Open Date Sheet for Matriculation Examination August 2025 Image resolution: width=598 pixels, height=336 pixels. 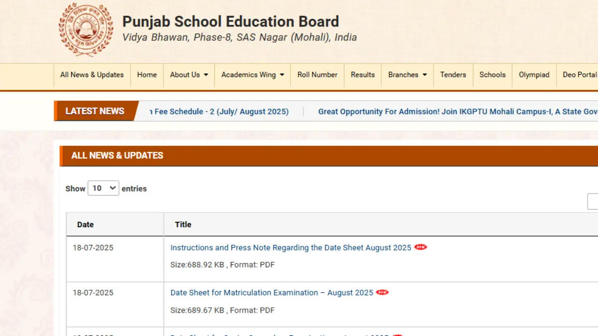click(272, 293)
